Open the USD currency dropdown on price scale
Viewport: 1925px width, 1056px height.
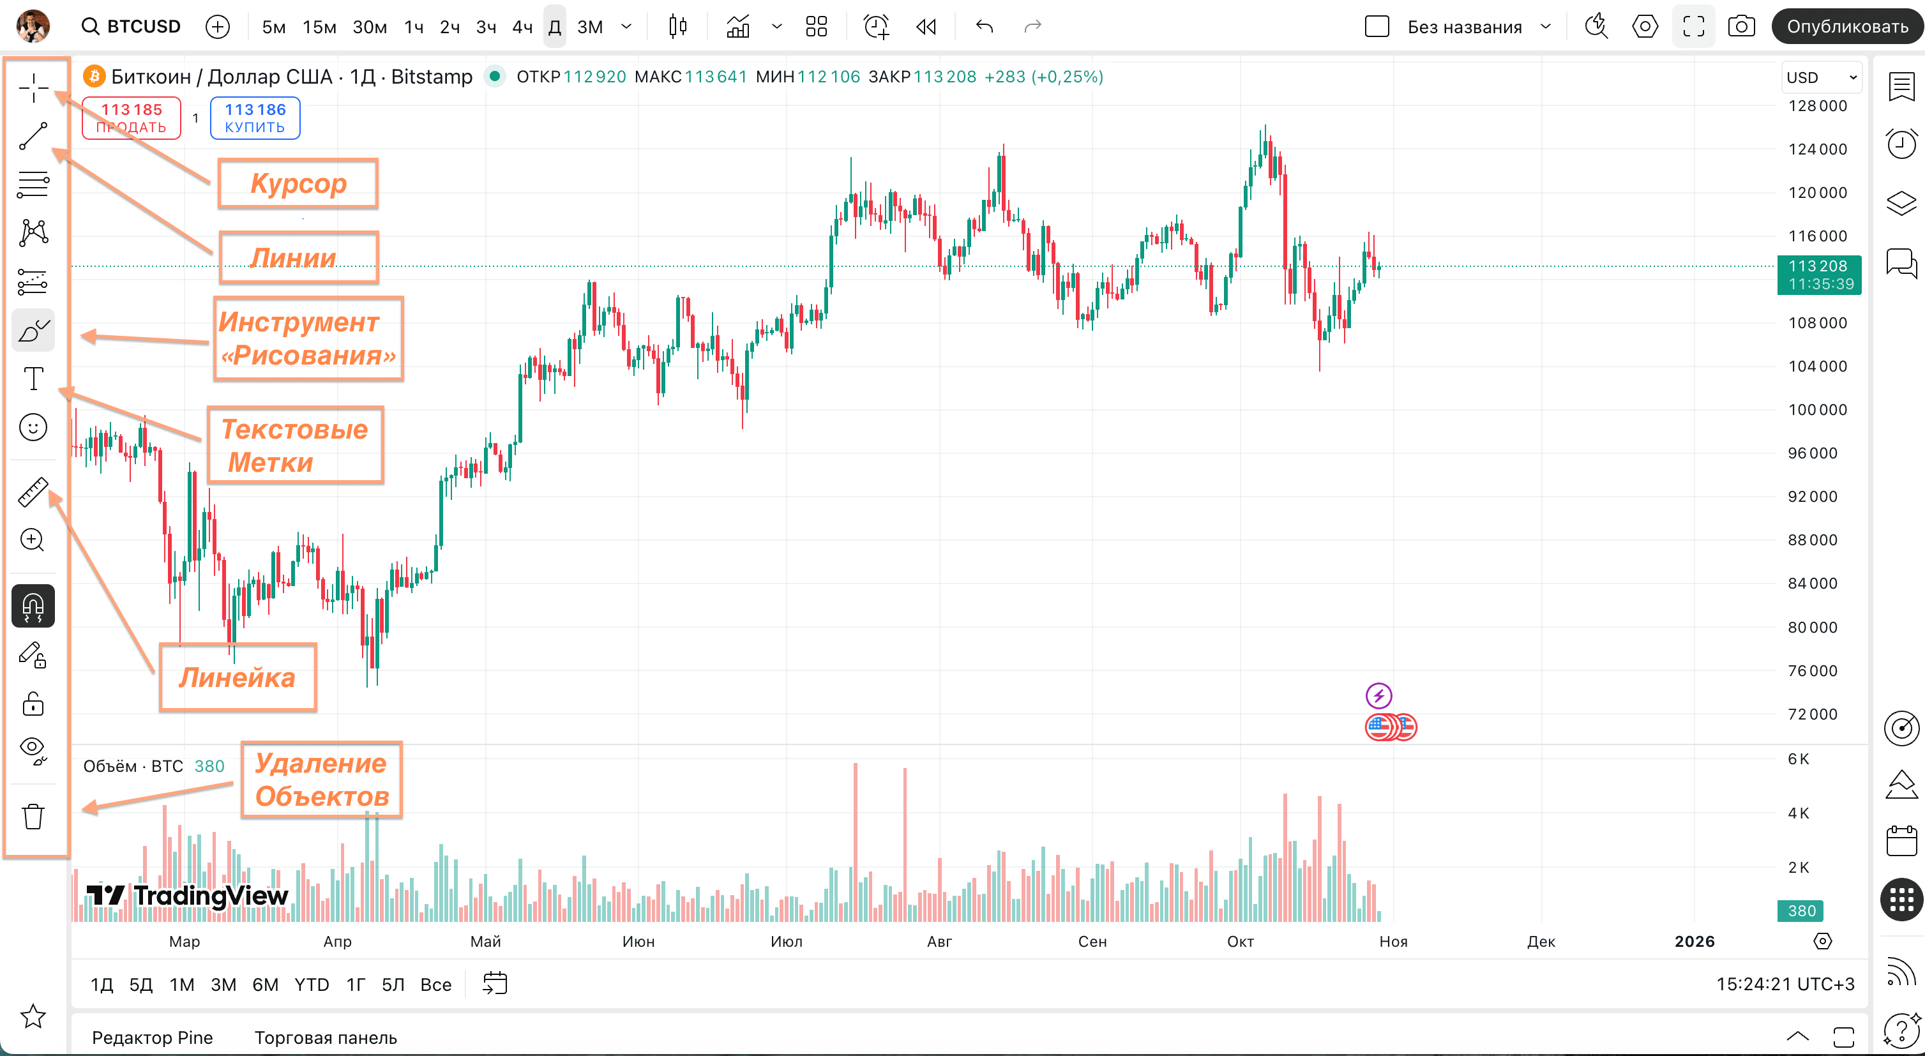(1821, 77)
